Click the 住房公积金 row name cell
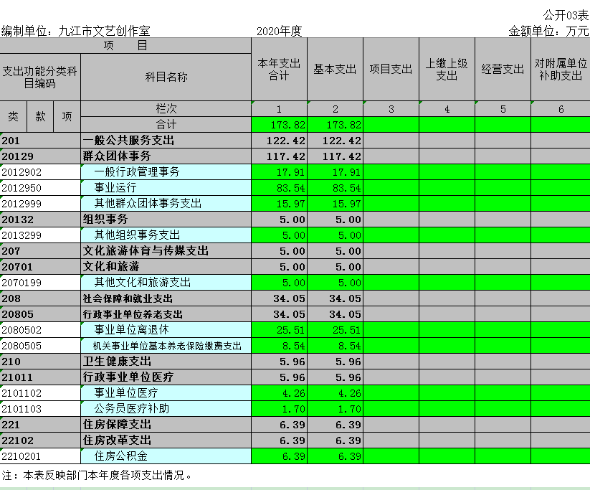 pos(166,456)
